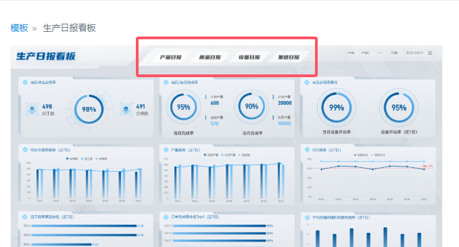Click the 95% 设备开动率 (近7日) ring
The height and width of the screenshot is (247, 459).
coord(399,108)
